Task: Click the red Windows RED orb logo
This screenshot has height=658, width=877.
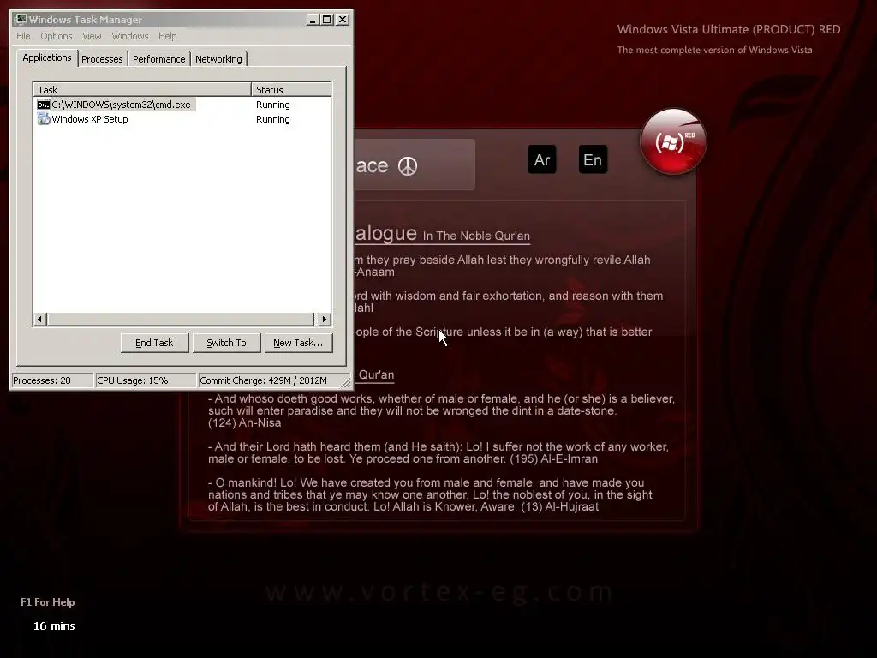Action: point(673,141)
